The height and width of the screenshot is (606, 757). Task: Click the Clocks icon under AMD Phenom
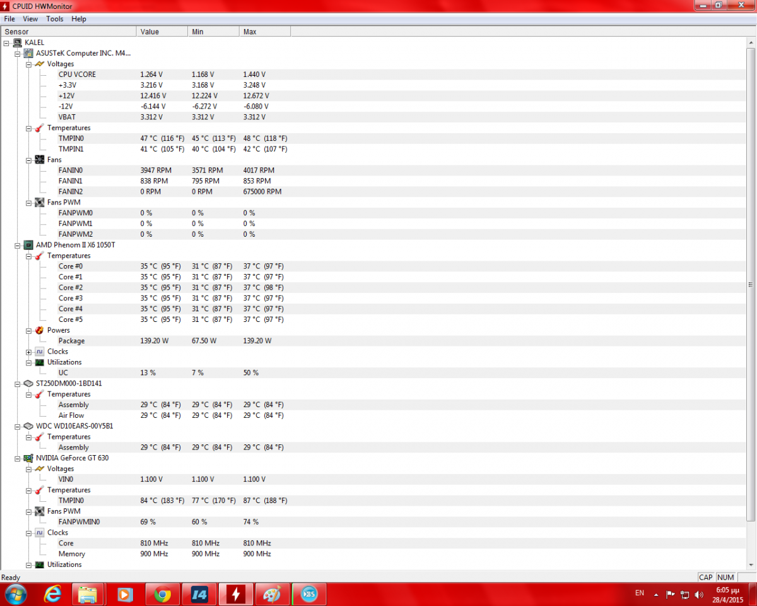click(40, 352)
